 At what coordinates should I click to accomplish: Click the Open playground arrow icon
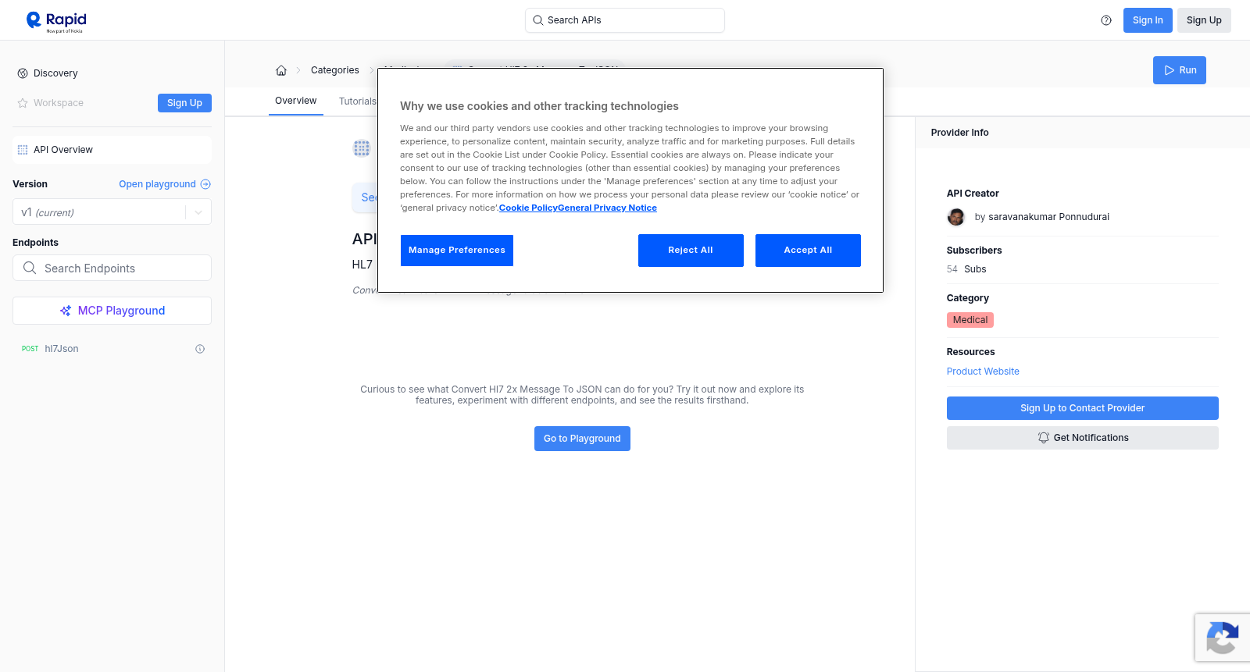[205, 184]
